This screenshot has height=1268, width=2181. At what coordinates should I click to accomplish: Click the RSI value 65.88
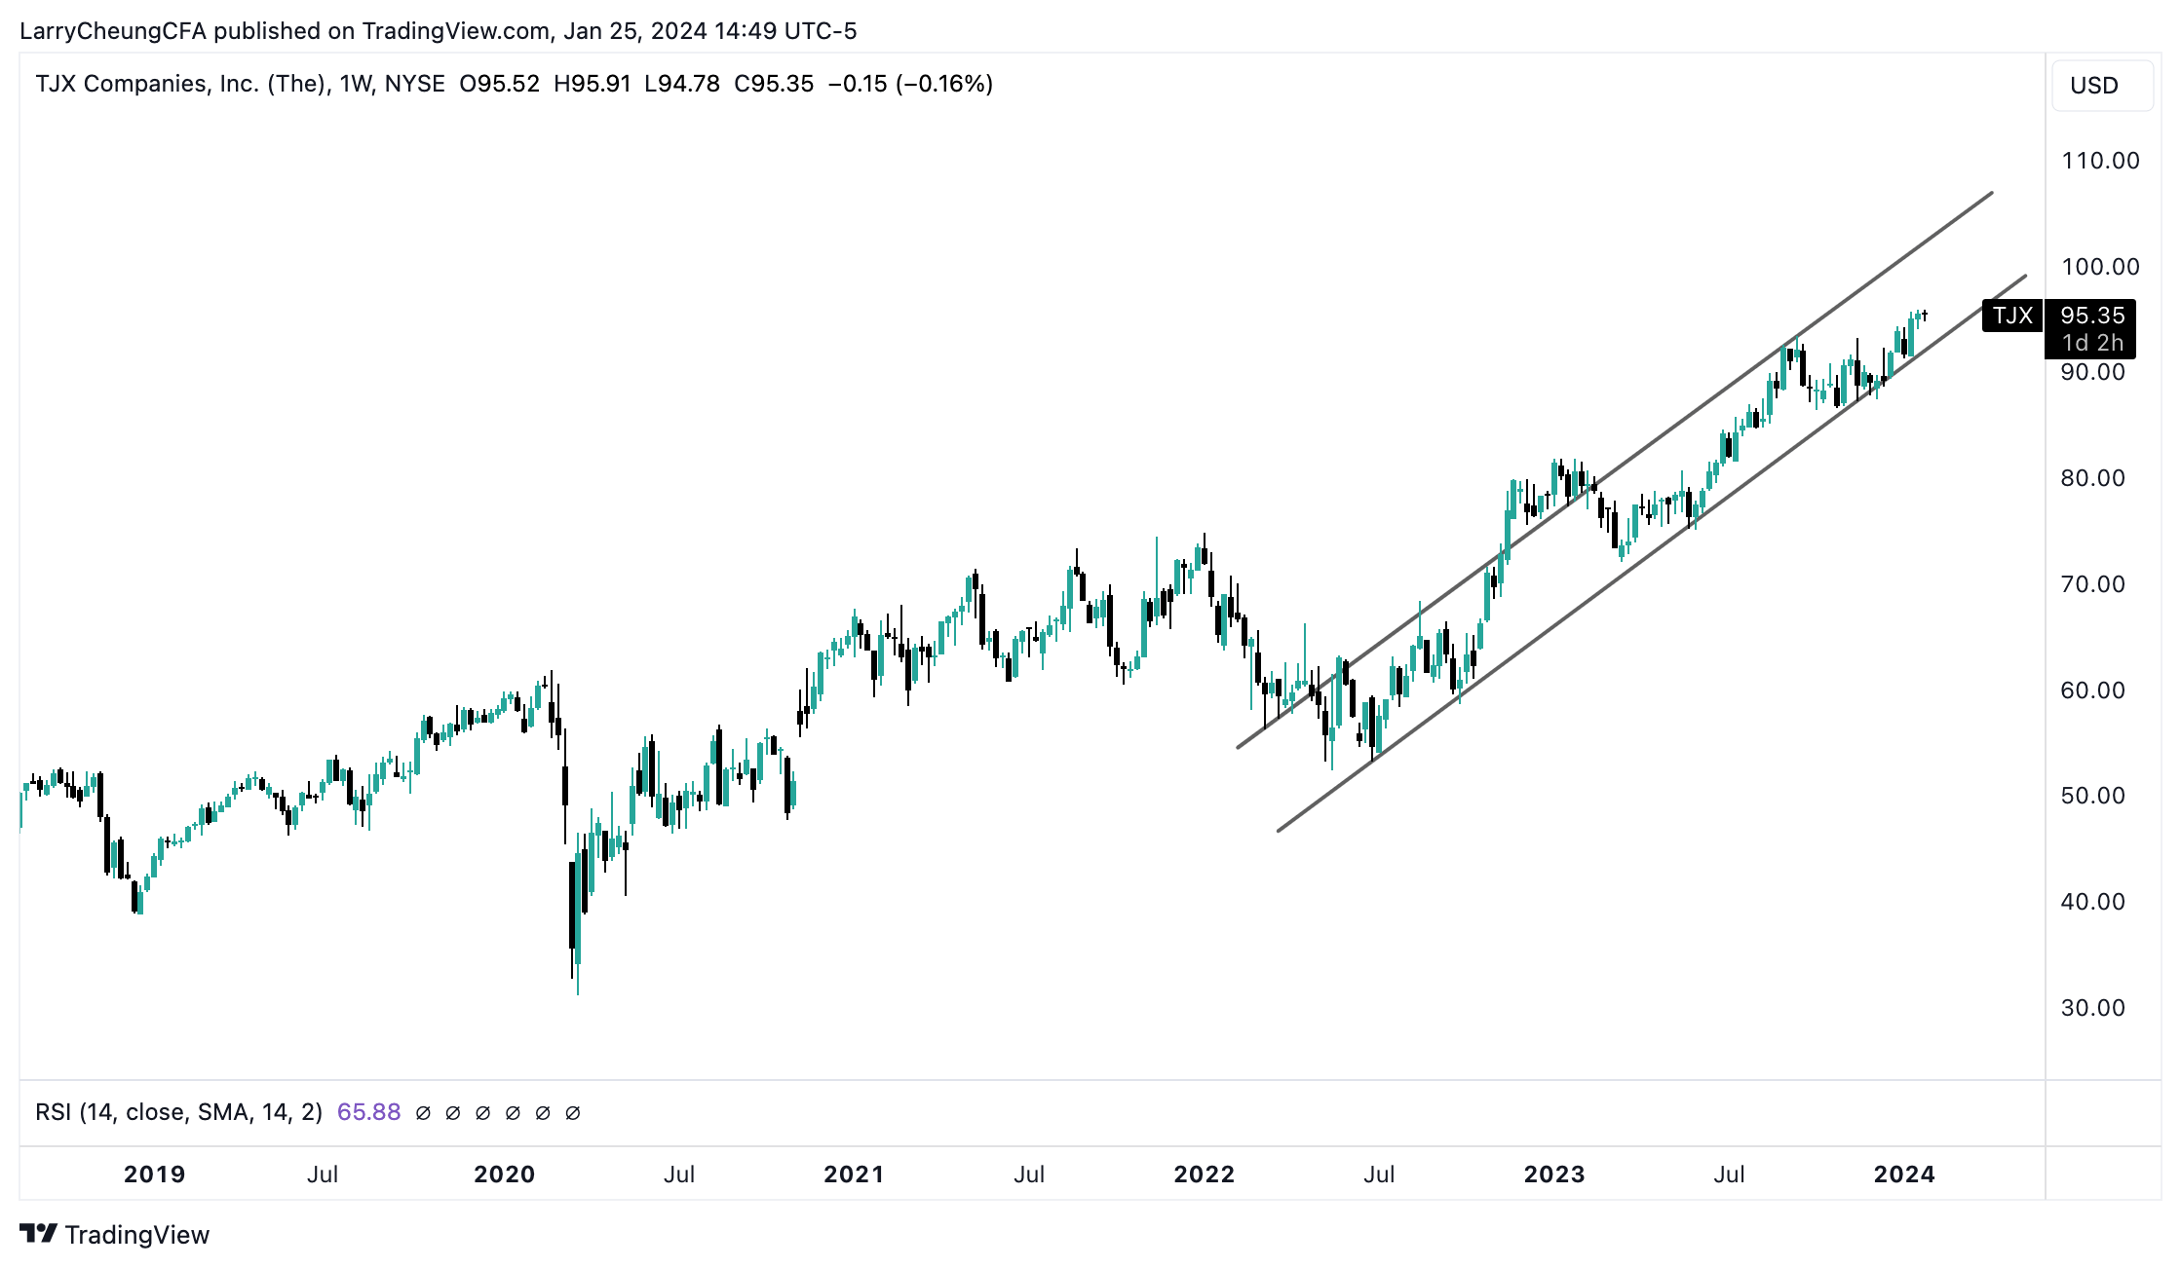(x=368, y=1112)
